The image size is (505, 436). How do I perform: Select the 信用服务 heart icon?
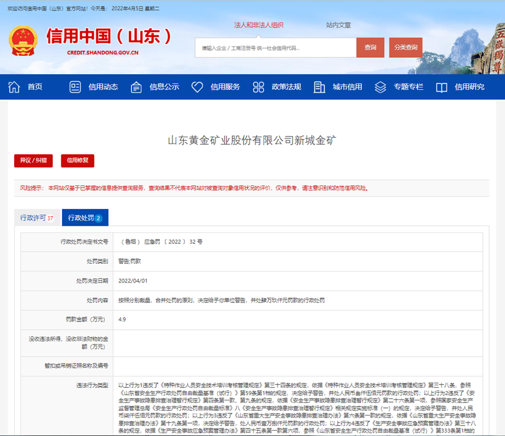coord(197,87)
